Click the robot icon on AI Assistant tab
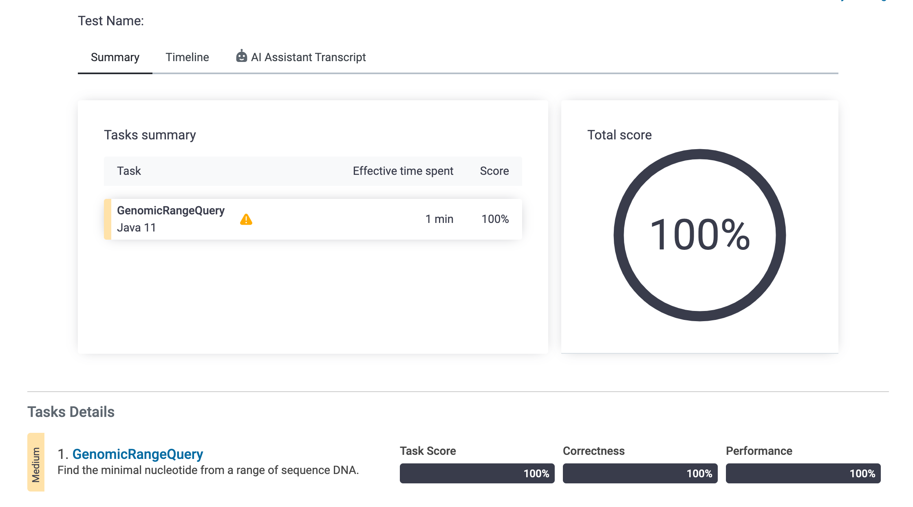 pyautogui.click(x=241, y=56)
